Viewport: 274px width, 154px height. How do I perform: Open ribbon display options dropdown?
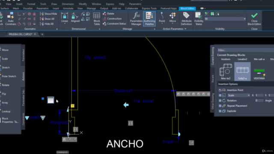point(203,9)
